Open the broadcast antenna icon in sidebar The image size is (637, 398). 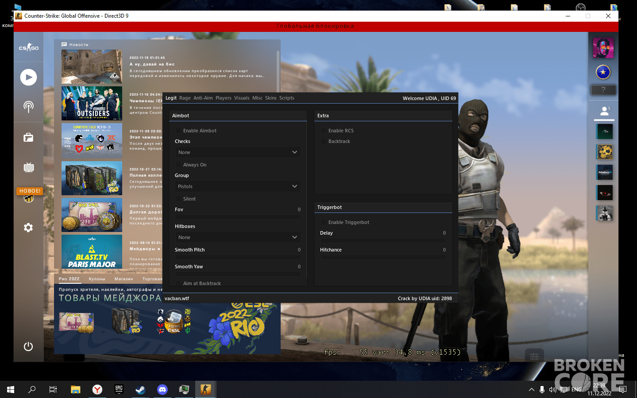(x=28, y=107)
